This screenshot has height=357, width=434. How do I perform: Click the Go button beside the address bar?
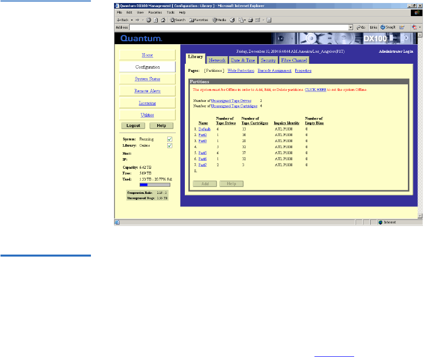[x=361, y=28]
